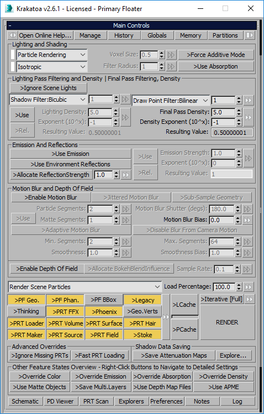Open the Render Scene Particles dropdown
The image size is (264, 414).
[x=85, y=287]
